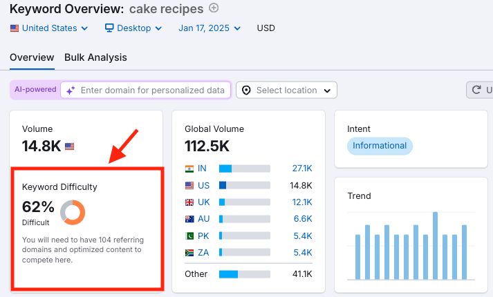Click the US flag in country selector
The image size is (493, 297).
coord(15,28)
